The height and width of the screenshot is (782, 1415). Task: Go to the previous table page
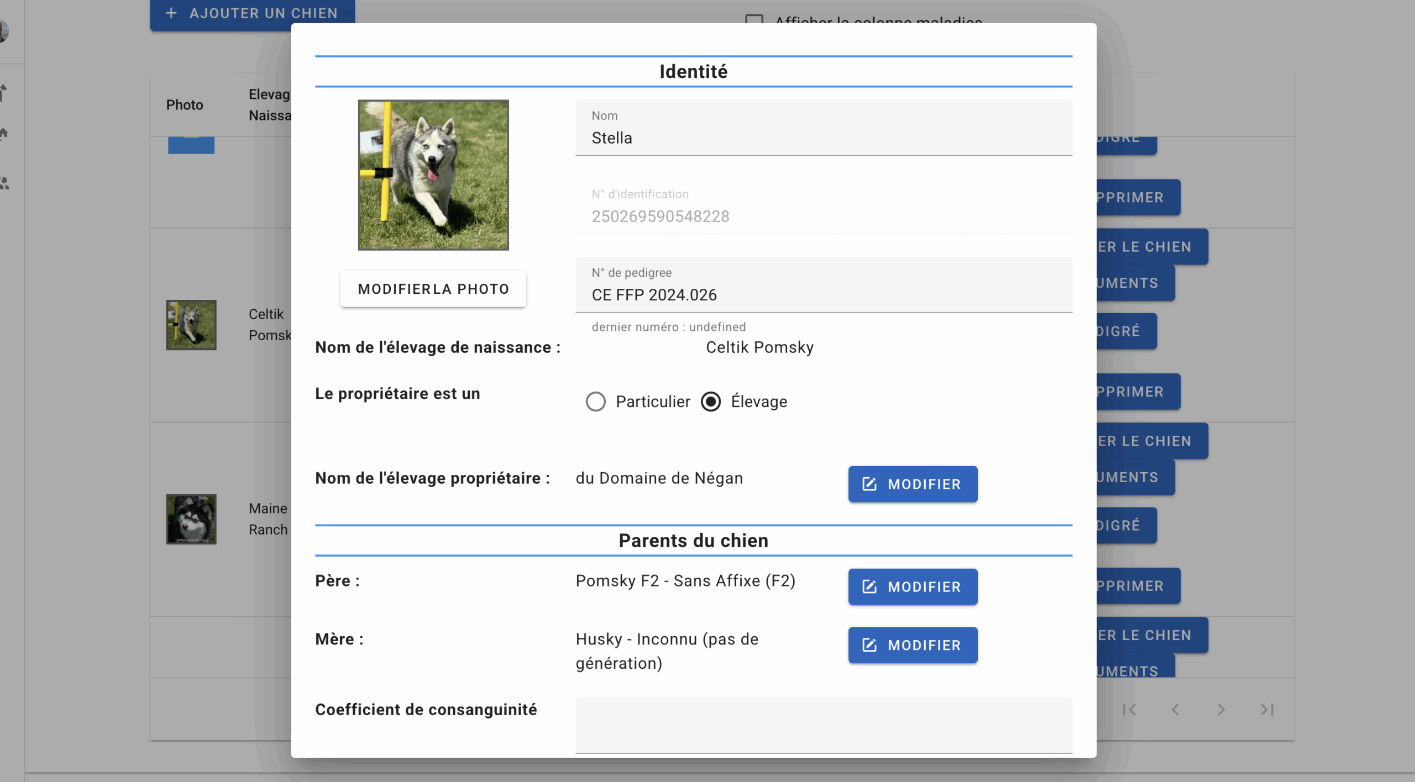tap(1175, 710)
